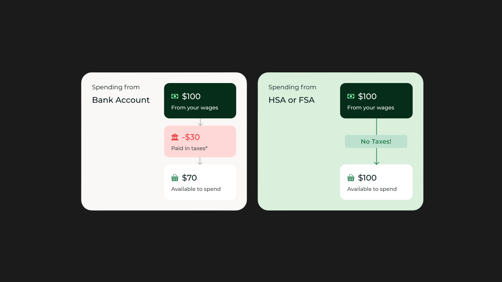Click Available to spend under $70

coord(196,189)
